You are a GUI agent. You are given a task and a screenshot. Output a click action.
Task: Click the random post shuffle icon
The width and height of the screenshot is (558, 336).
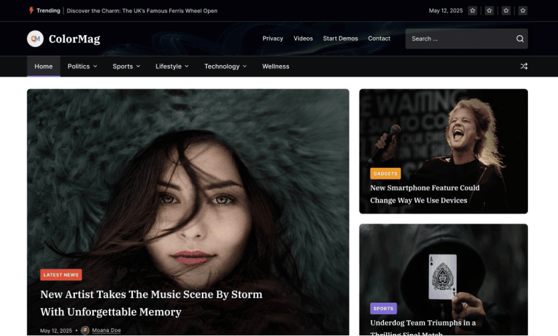click(524, 66)
